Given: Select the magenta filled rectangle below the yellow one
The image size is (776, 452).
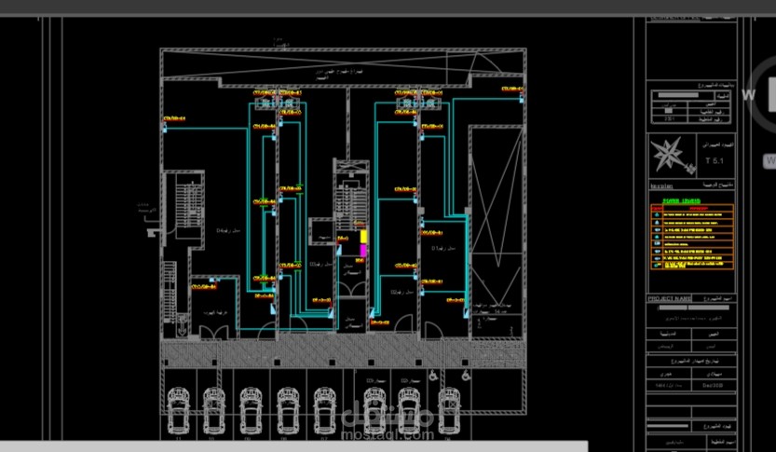Looking at the screenshot, I should point(363,251).
